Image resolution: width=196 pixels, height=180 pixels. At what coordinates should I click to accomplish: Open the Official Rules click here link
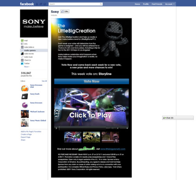[108, 167]
